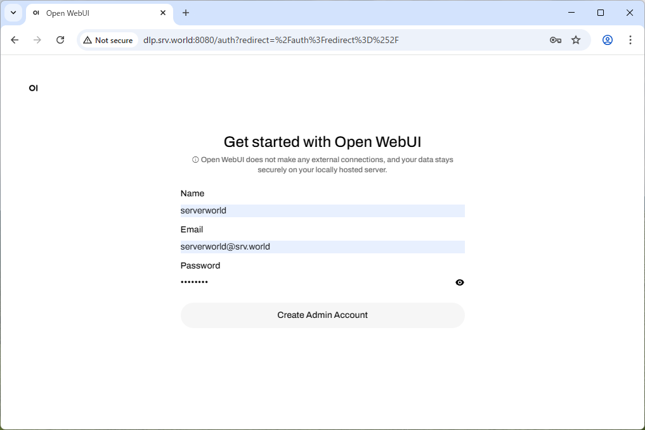The width and height of the screenshot is (645, 430).
Task: Open the Chrome three-dot menu
Action: coord(630,40)
